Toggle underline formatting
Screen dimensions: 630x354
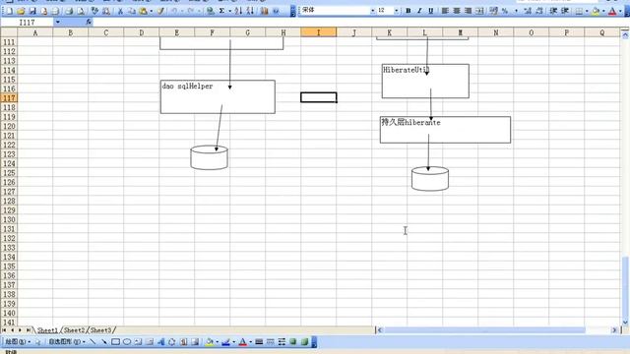point(431,11)
